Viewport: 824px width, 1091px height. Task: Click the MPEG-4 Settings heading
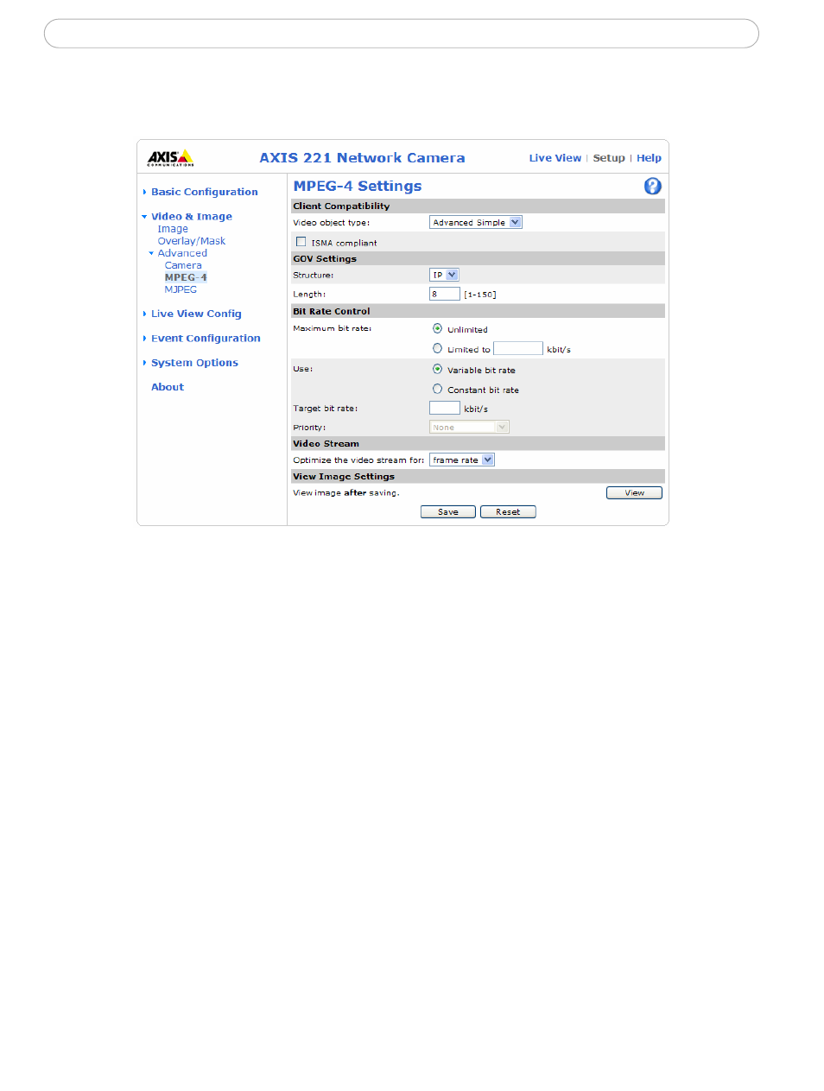click(358, 186)
